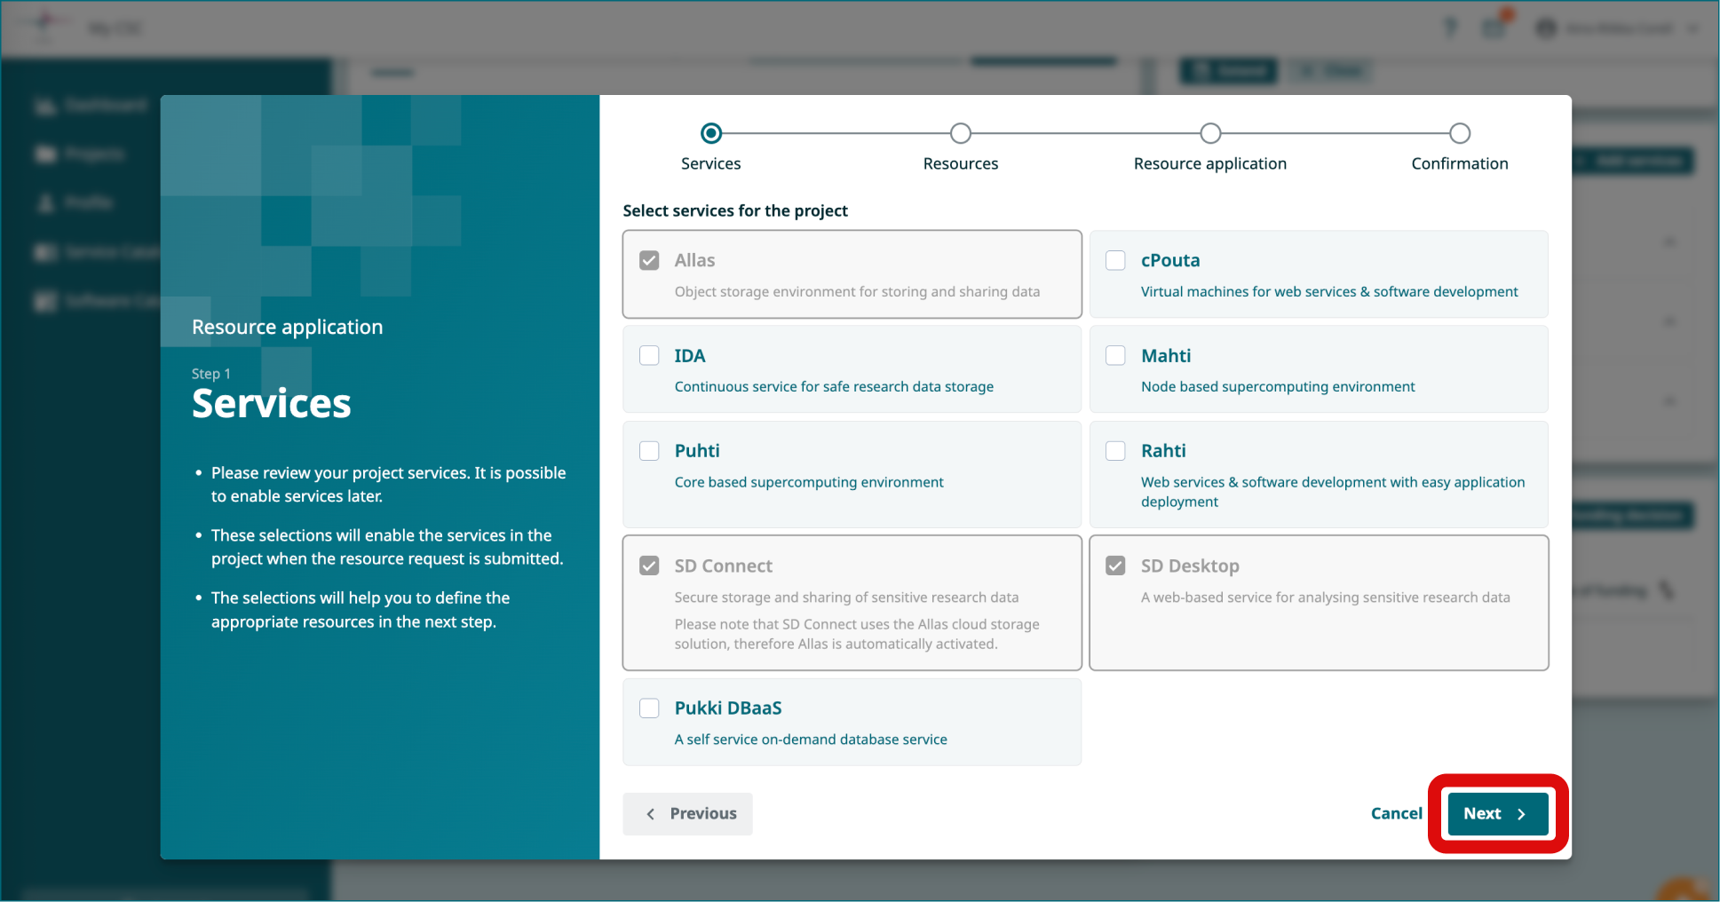Viewport: 1720px width, 902px height.
Task: Select the Pukki DBaaS service card title
Action: [727, 708]
